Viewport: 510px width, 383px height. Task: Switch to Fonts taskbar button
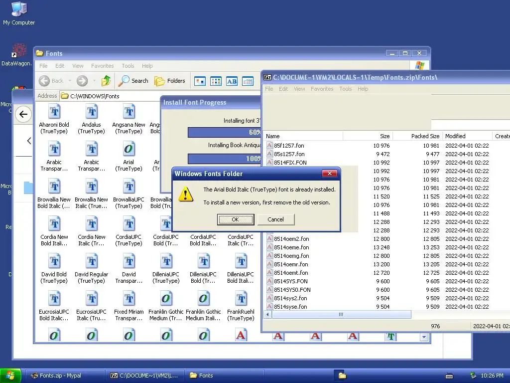(225, 376)
